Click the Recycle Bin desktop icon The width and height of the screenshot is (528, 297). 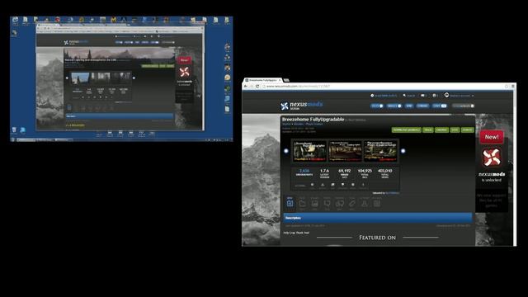tap(14, 130)
